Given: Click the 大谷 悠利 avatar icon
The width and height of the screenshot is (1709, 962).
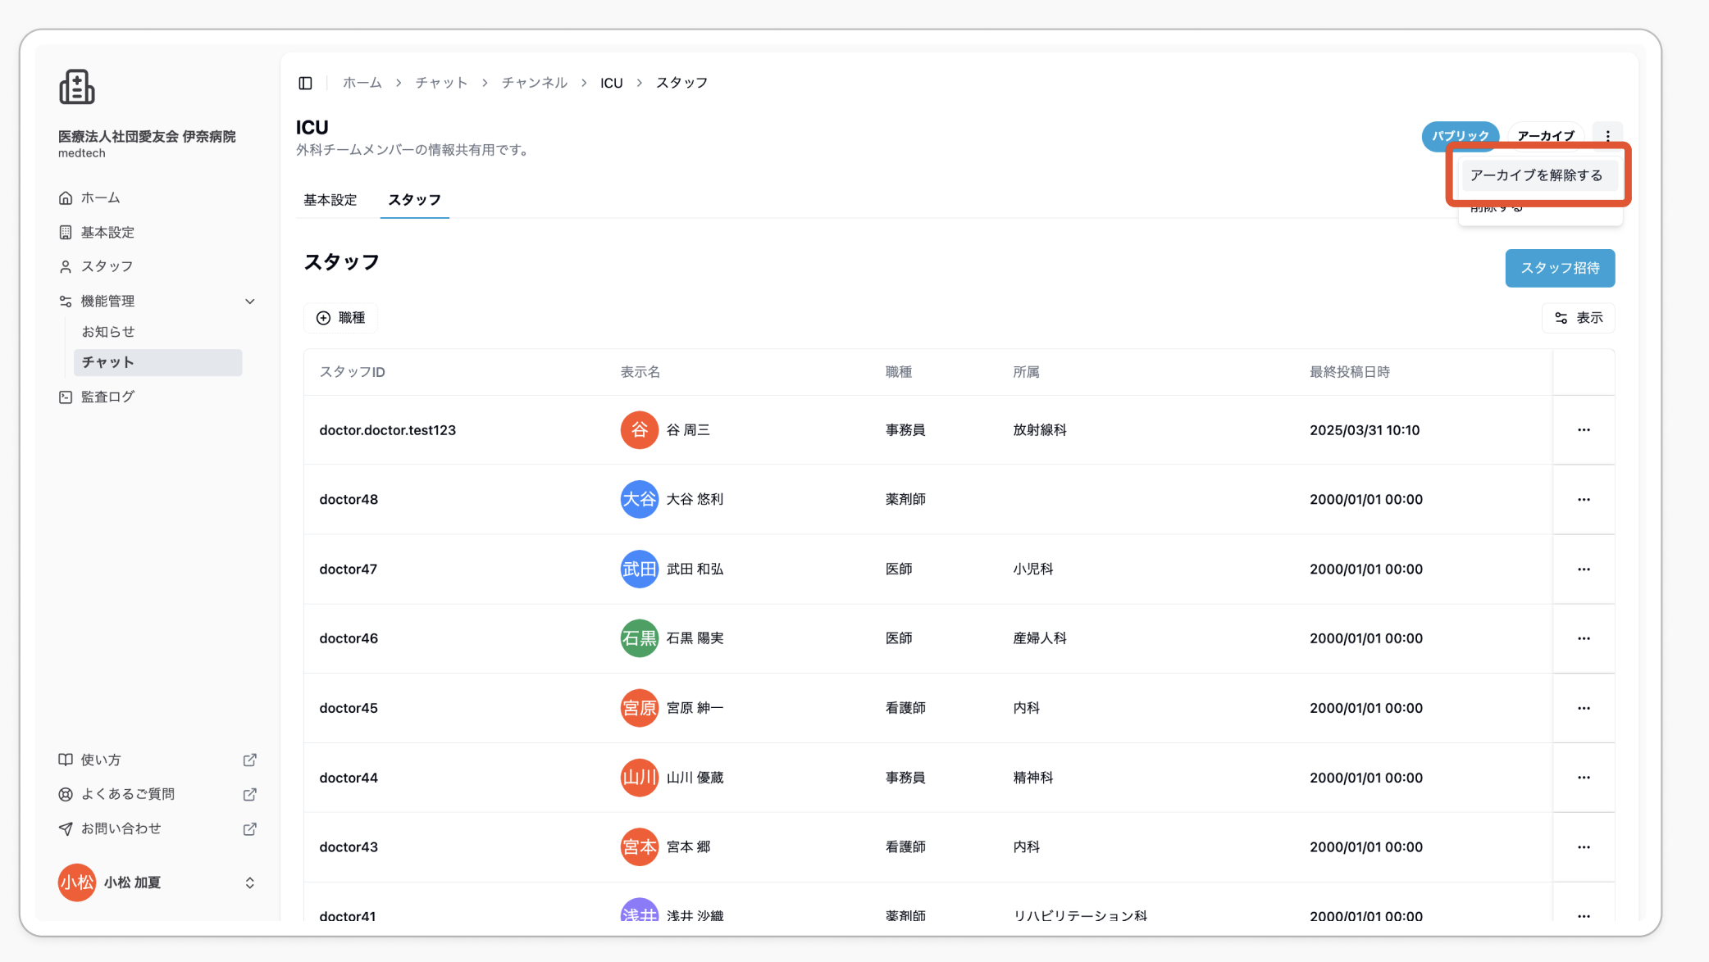Looking at the screenshot, I should (639, 500).
